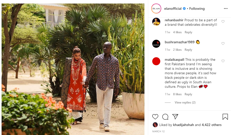The width and height of the screenshot is (231, 135).
Task: Like malaikaspall's comment with heart
Action: tap(223, 61)
